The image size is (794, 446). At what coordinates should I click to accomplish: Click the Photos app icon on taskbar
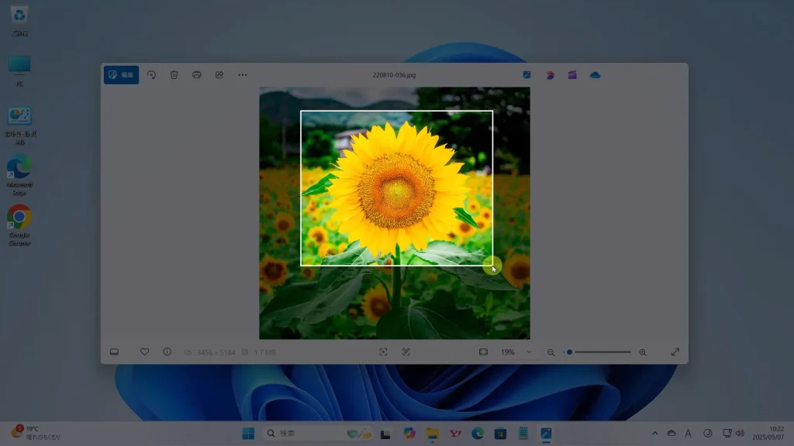[x=546, y=434]
